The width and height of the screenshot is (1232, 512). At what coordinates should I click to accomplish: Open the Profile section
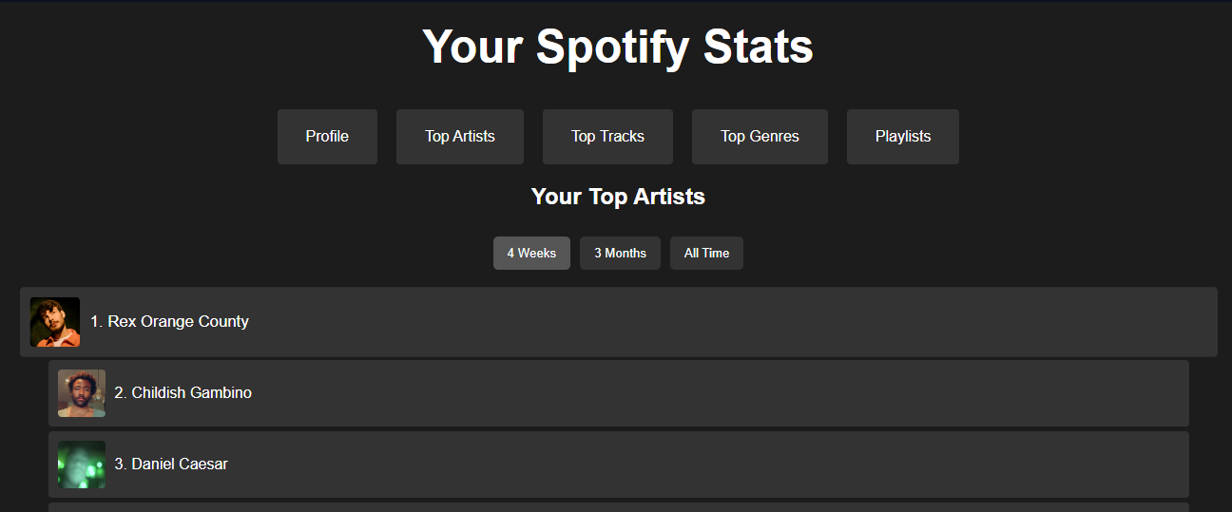tap(327, 137)
